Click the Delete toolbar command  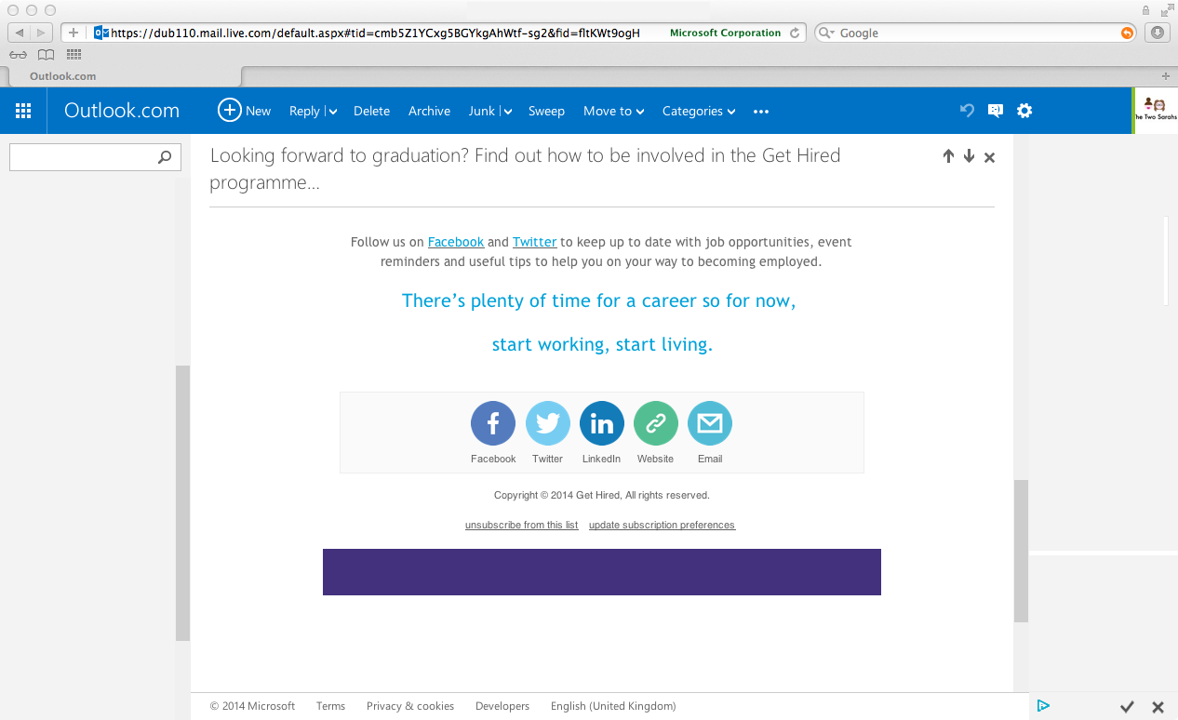[371, 111]
